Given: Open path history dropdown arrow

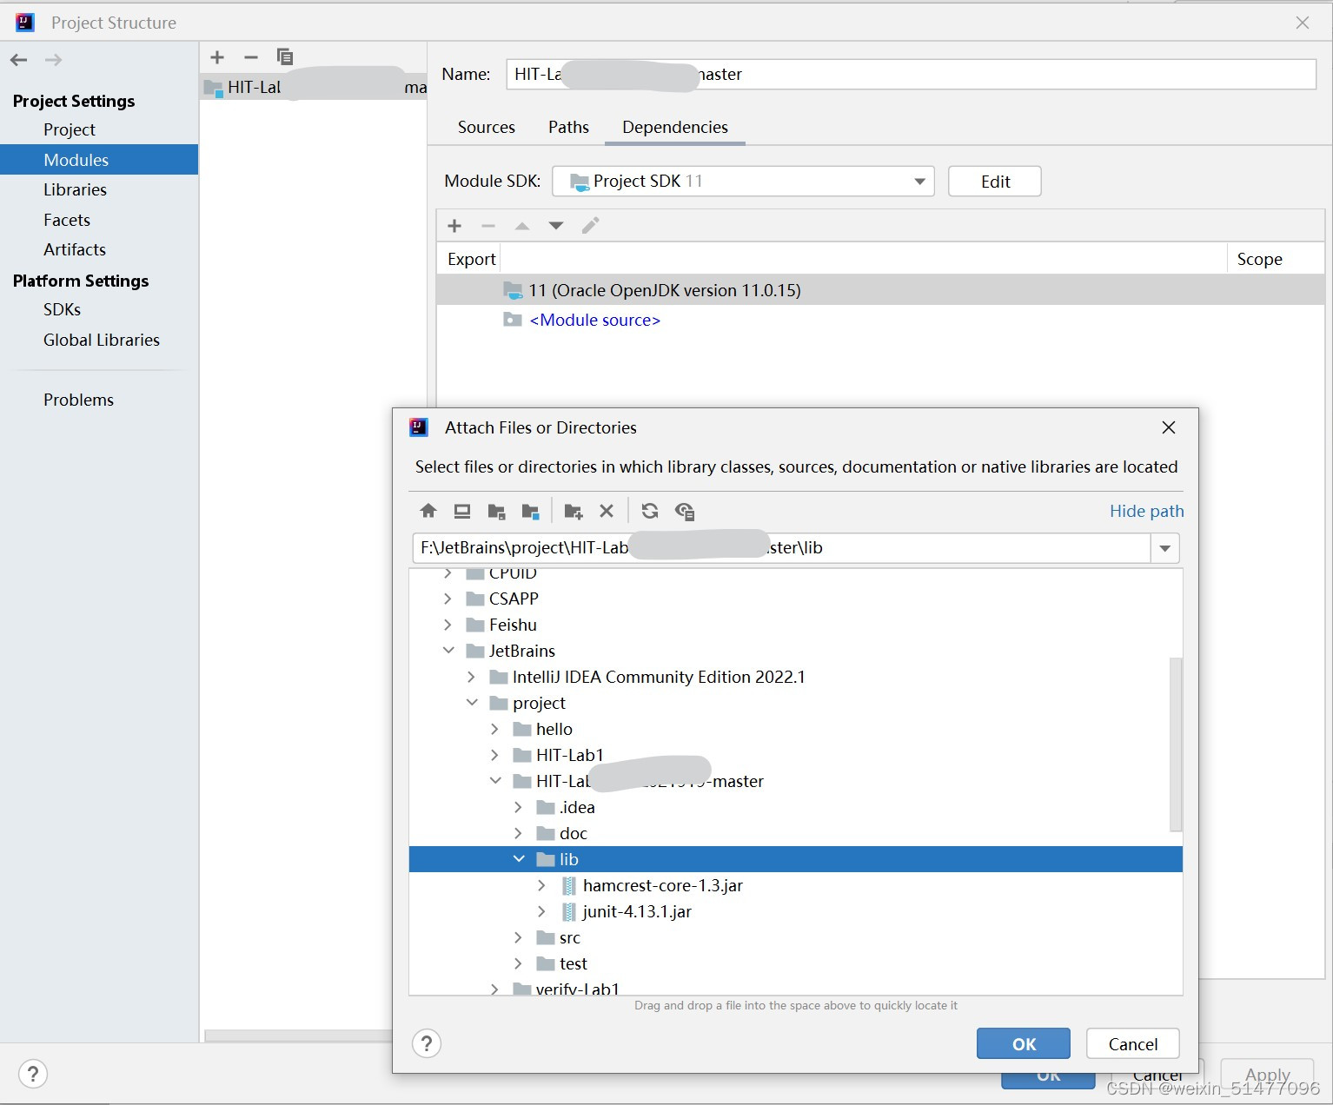Looking at the screenshot, I should click(x=1165, y=548).
